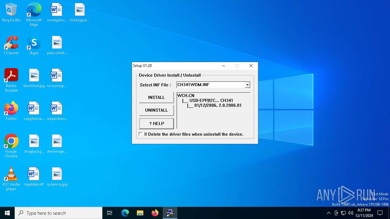Select the Adobe Acrobat desktop shortcut
Image resolution: width=390 pixels, height=219 pixels.
(x=11, y=80)
